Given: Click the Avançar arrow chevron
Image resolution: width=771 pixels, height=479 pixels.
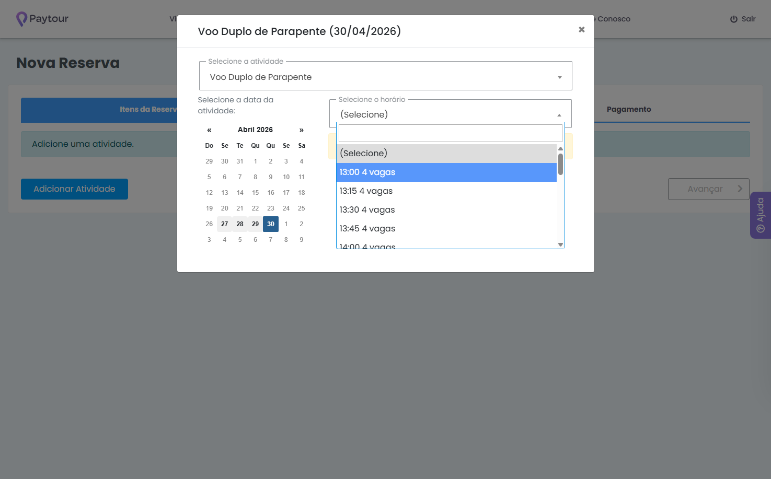Looking at the screenshot, I should [740, 189].
